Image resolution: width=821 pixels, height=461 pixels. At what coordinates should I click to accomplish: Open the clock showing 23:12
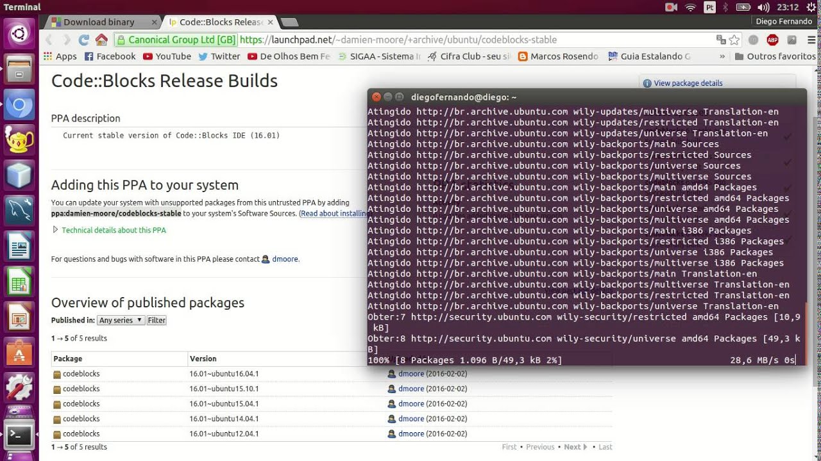coord(788,7)
